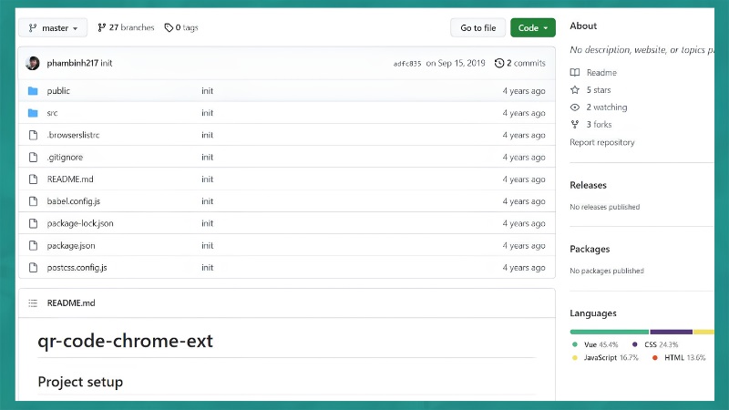Open the Releases section heading
Viewport: 729px width, 410px height.
click(x=588, y=185)
